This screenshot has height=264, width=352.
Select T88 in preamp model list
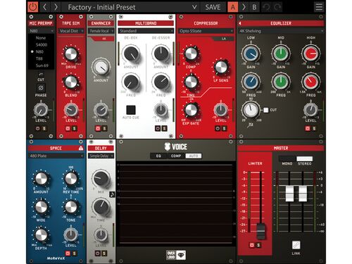(x=39, y=58)
